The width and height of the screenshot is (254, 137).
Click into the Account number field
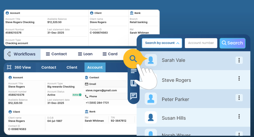coord(201,43)
